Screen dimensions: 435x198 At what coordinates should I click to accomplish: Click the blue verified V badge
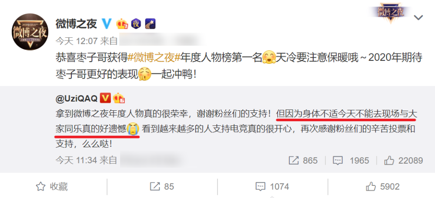[x=107, y=24]
